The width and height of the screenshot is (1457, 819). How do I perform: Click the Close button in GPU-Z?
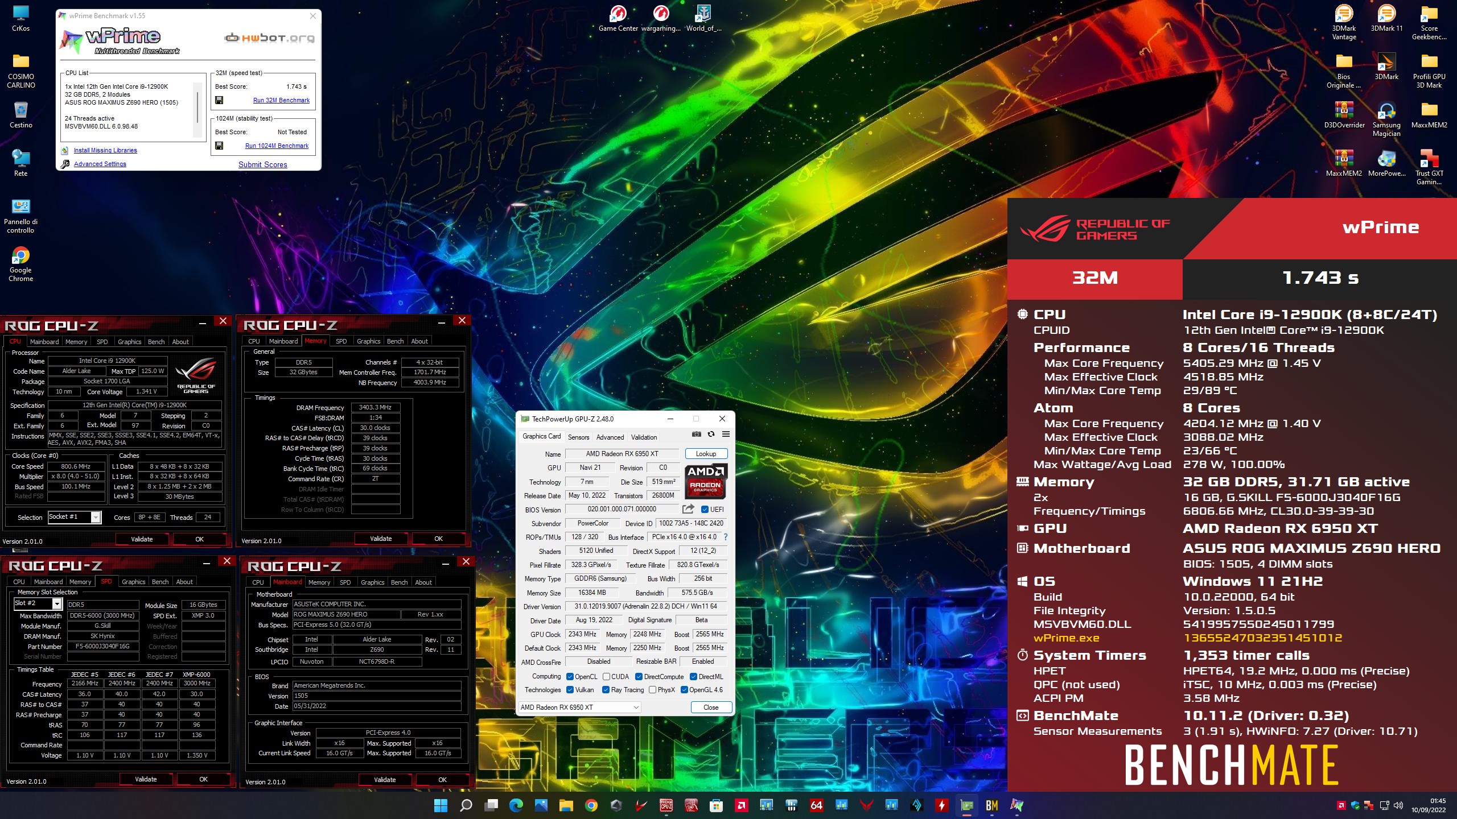coord(711,708)
